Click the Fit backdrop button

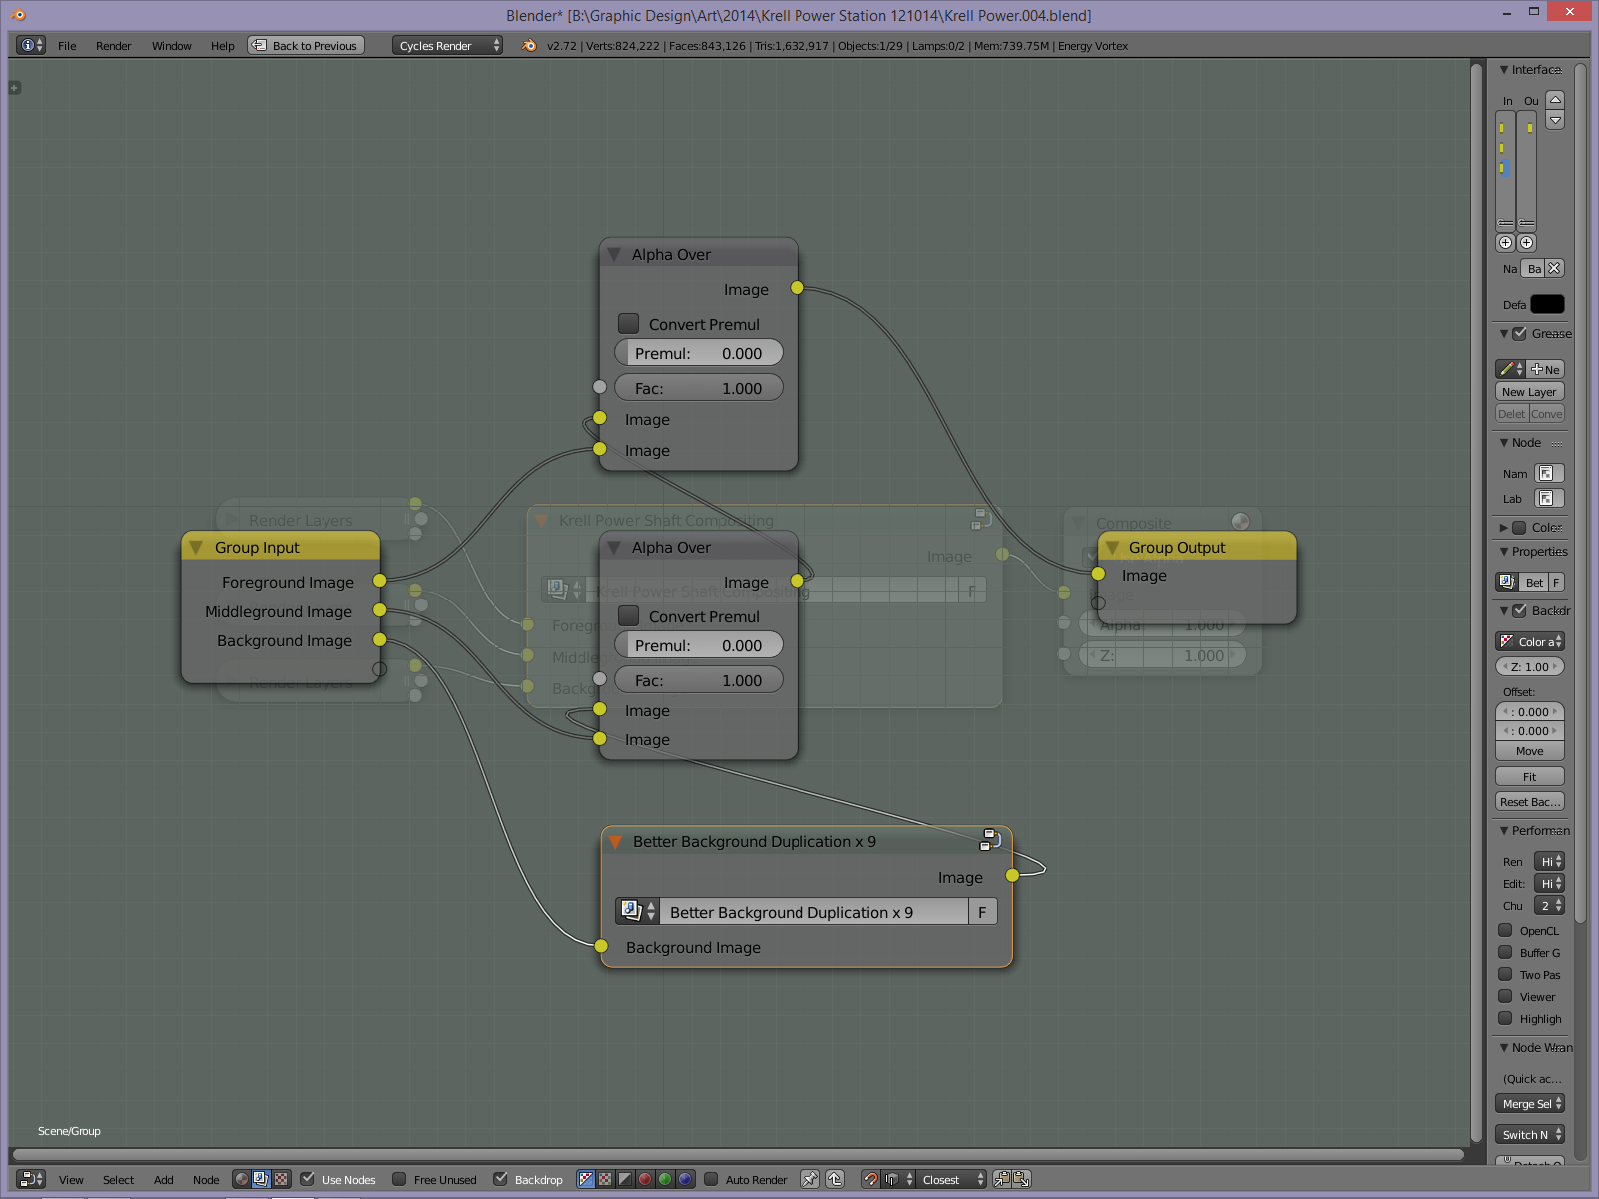(1529, 776)
